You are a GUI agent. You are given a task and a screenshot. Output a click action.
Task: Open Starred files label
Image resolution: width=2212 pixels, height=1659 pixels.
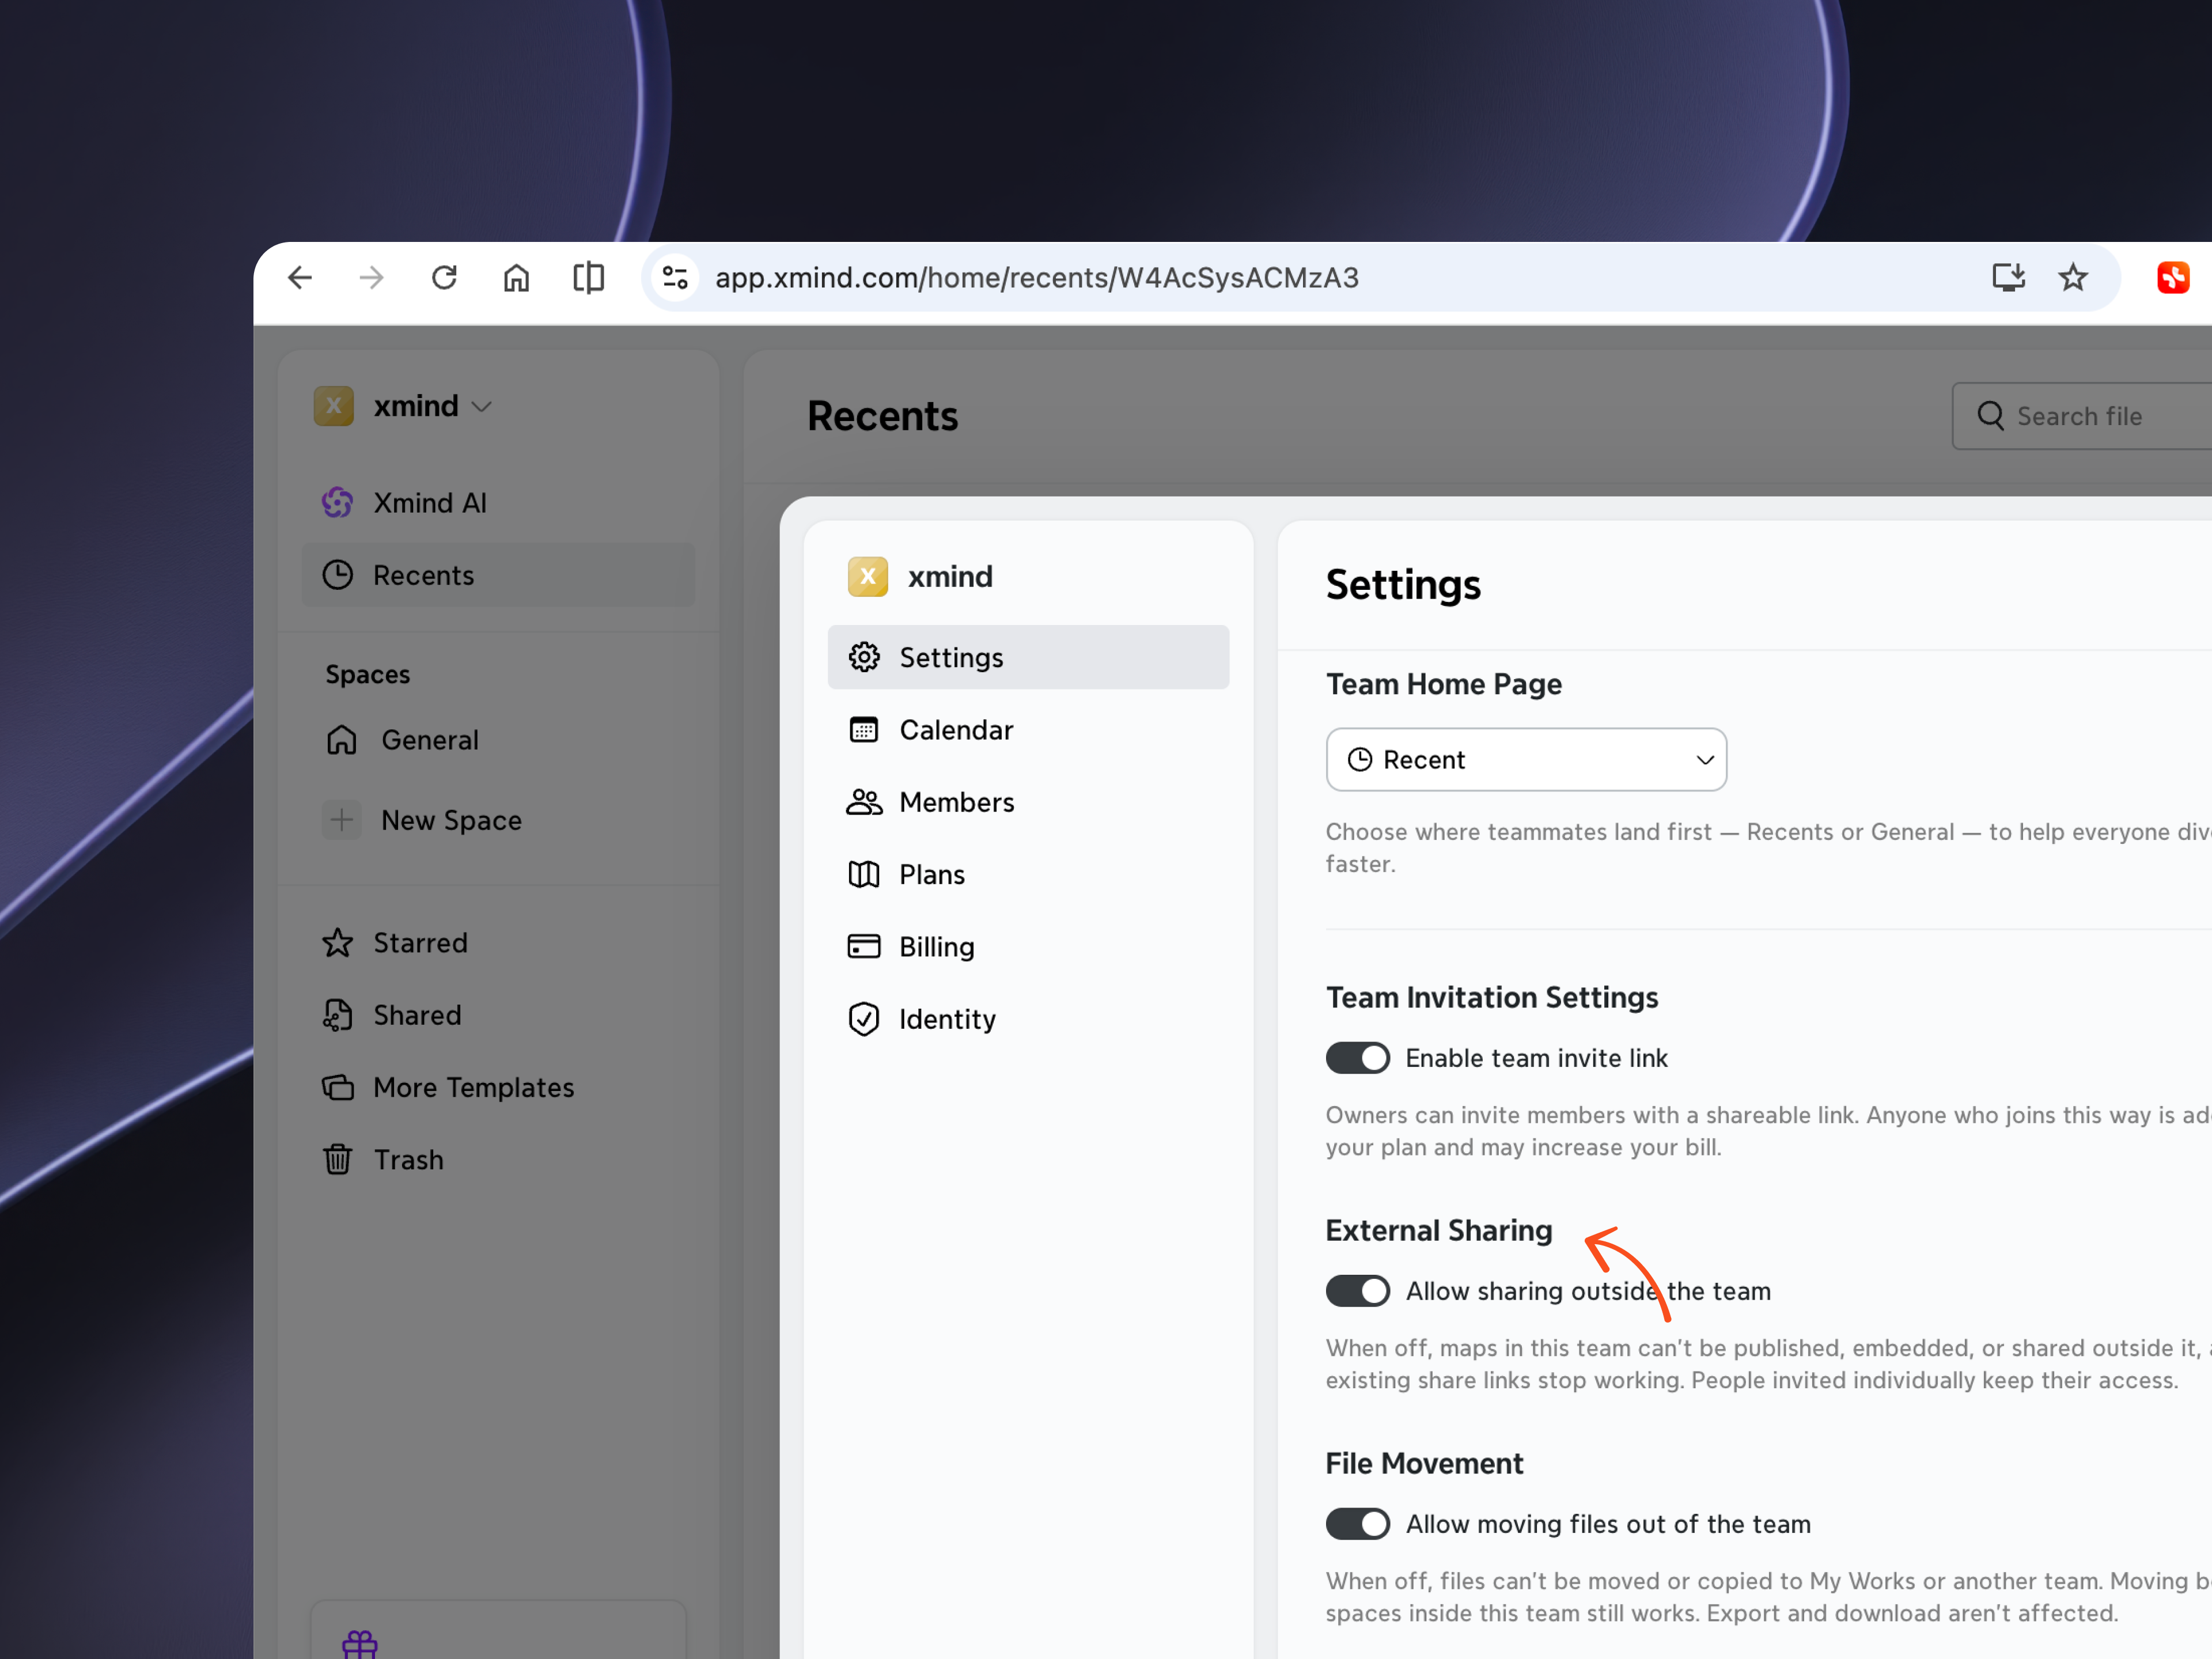[x=421, y=943]
